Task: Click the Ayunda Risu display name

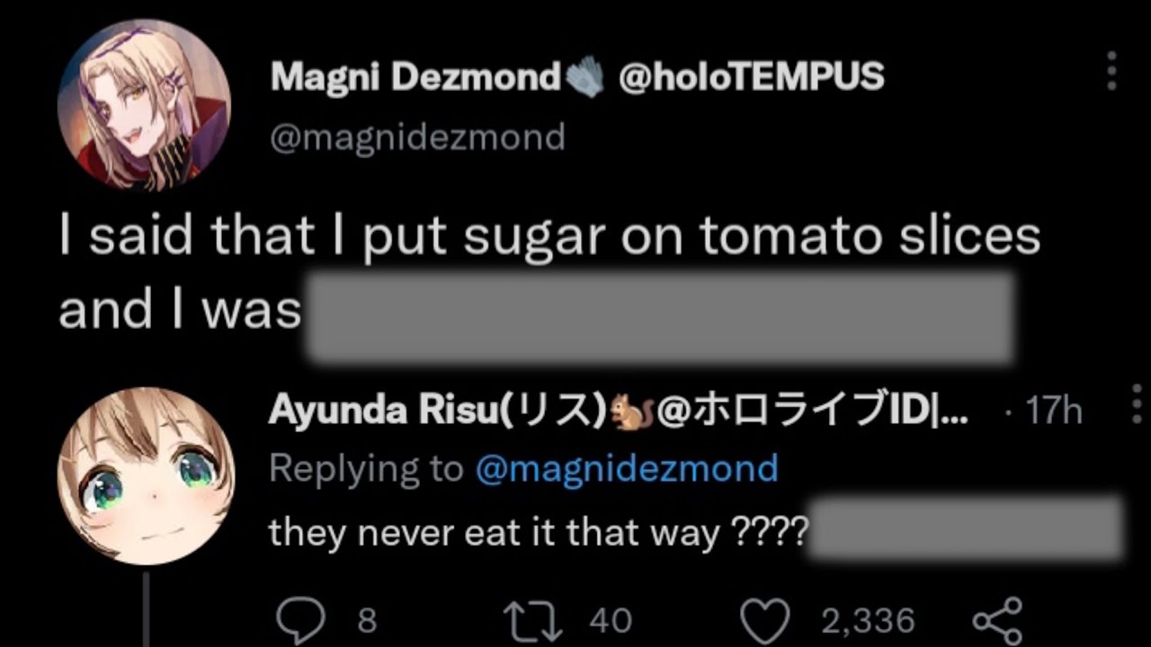Action: pyautogui.click(x=438, y=411)
